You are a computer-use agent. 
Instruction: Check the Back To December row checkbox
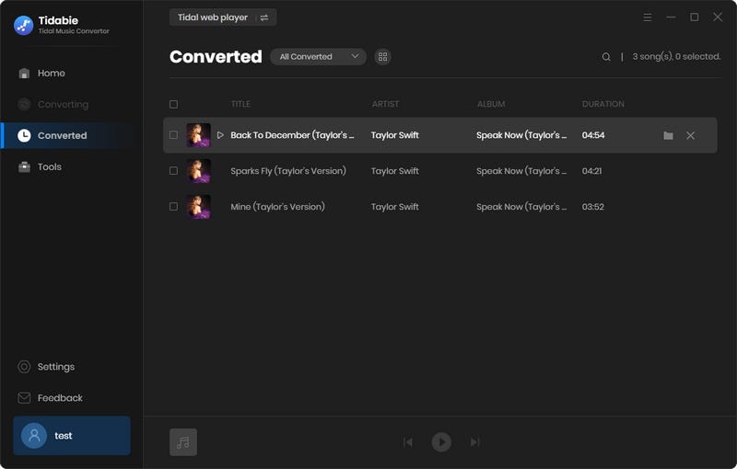pyautogui.click(x=173, y=135)
